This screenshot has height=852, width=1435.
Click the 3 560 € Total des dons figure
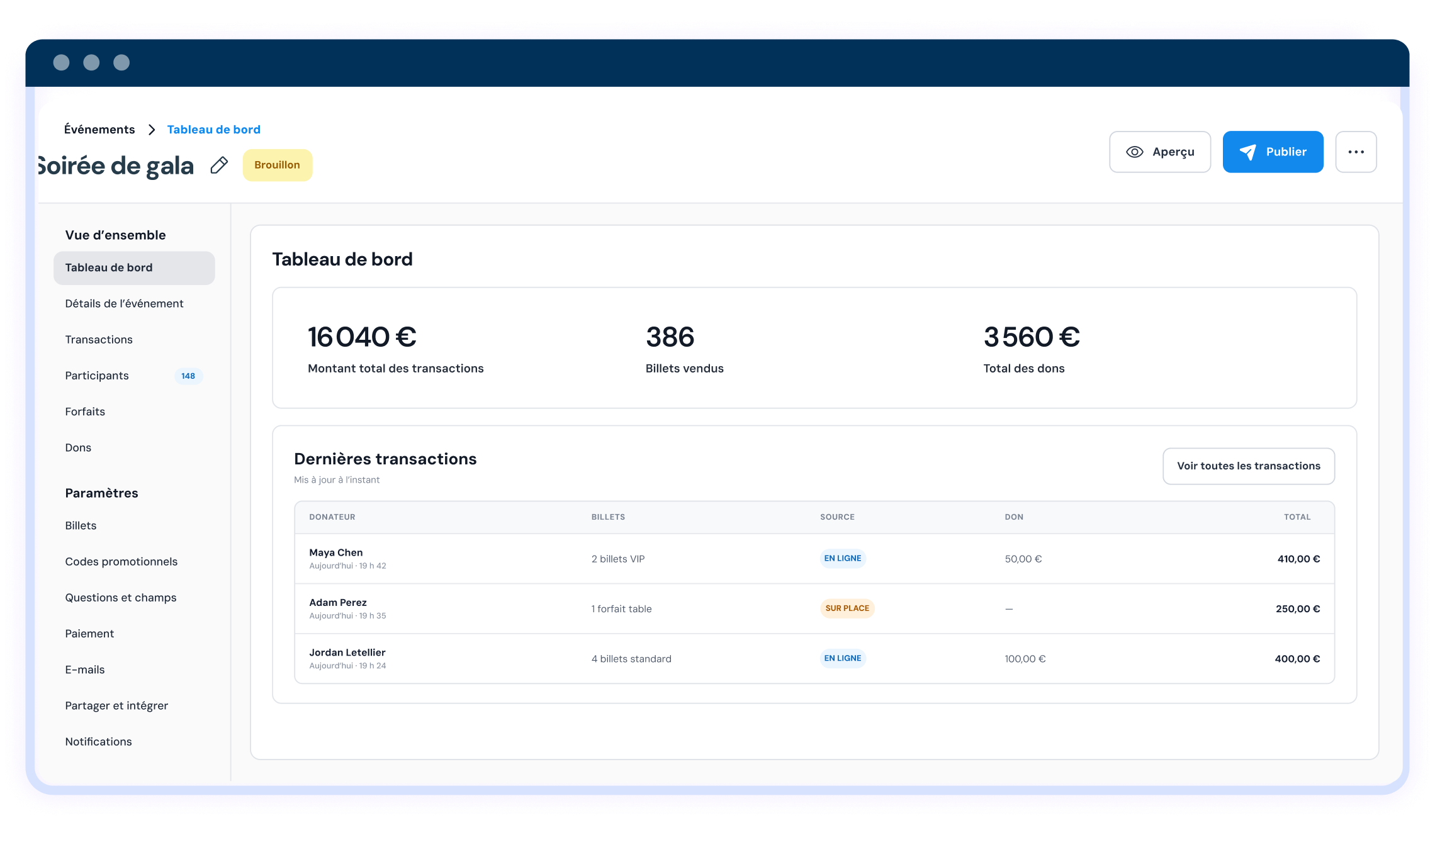coord(1032,337)
